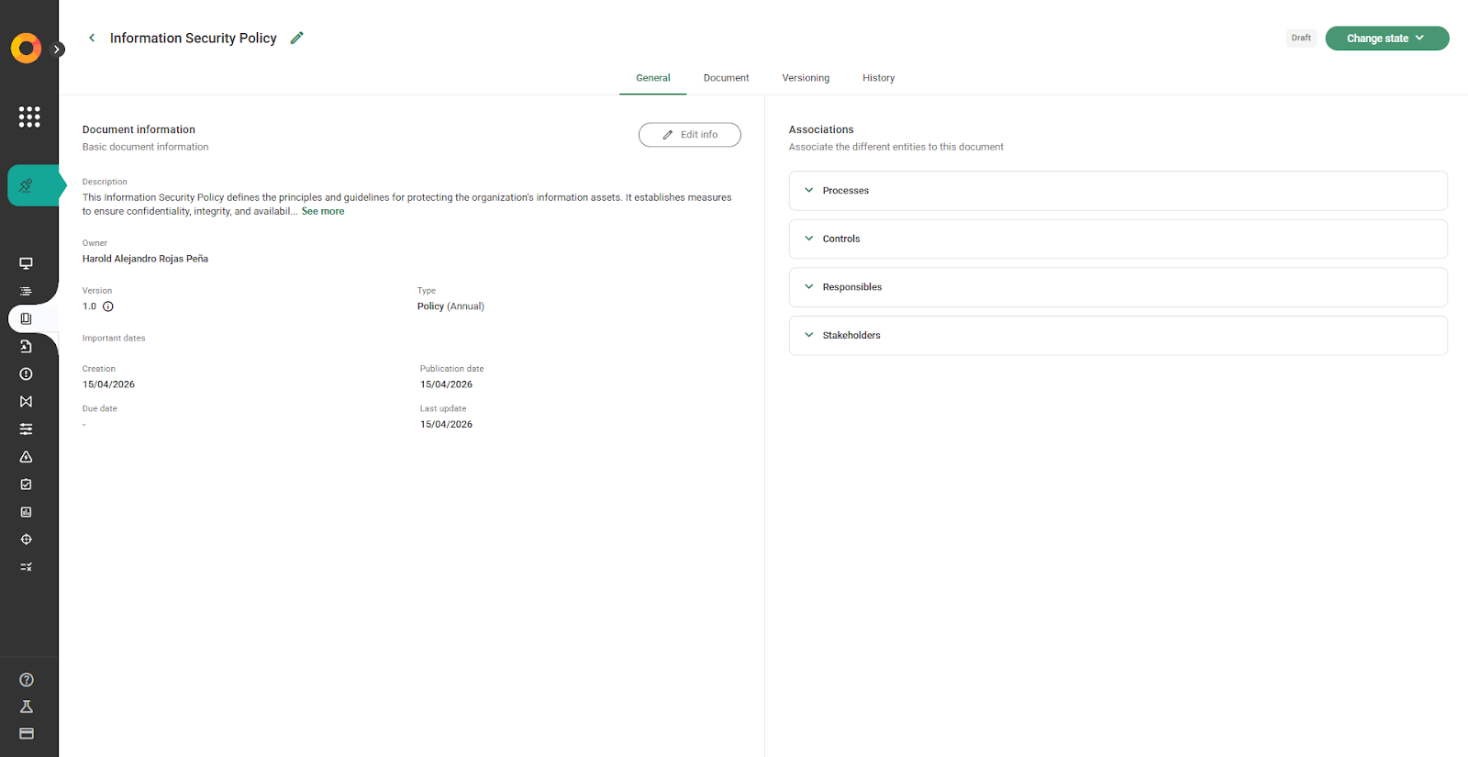Viewport: 1468px width, 757px height.
Task: Open the monitor icon in sidebar
Action: coord(27,263)
